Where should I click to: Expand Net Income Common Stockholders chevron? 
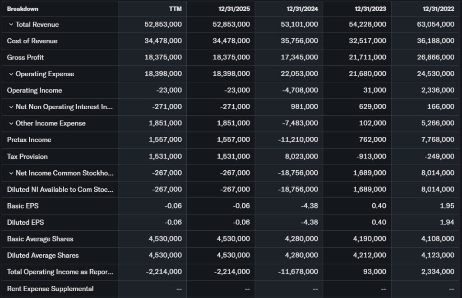click(x=11, y=173)
